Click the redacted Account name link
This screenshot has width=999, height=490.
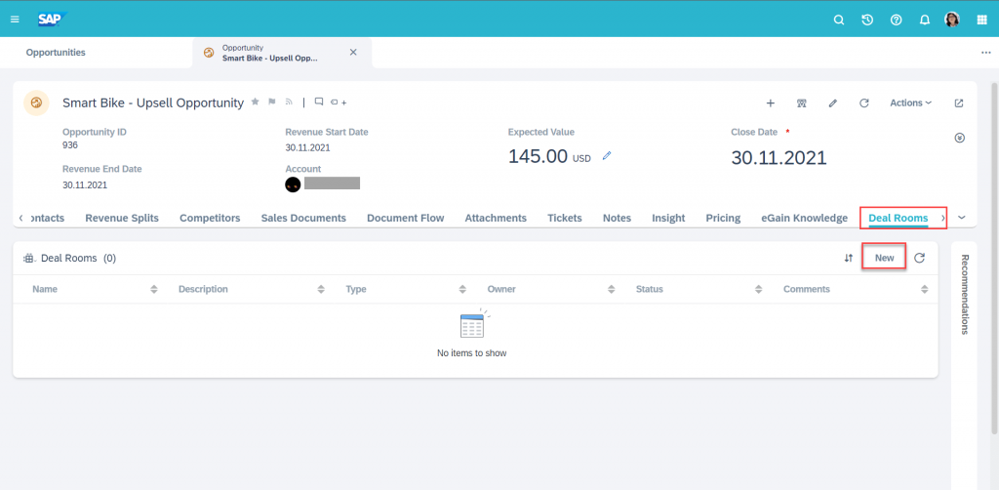332,184
